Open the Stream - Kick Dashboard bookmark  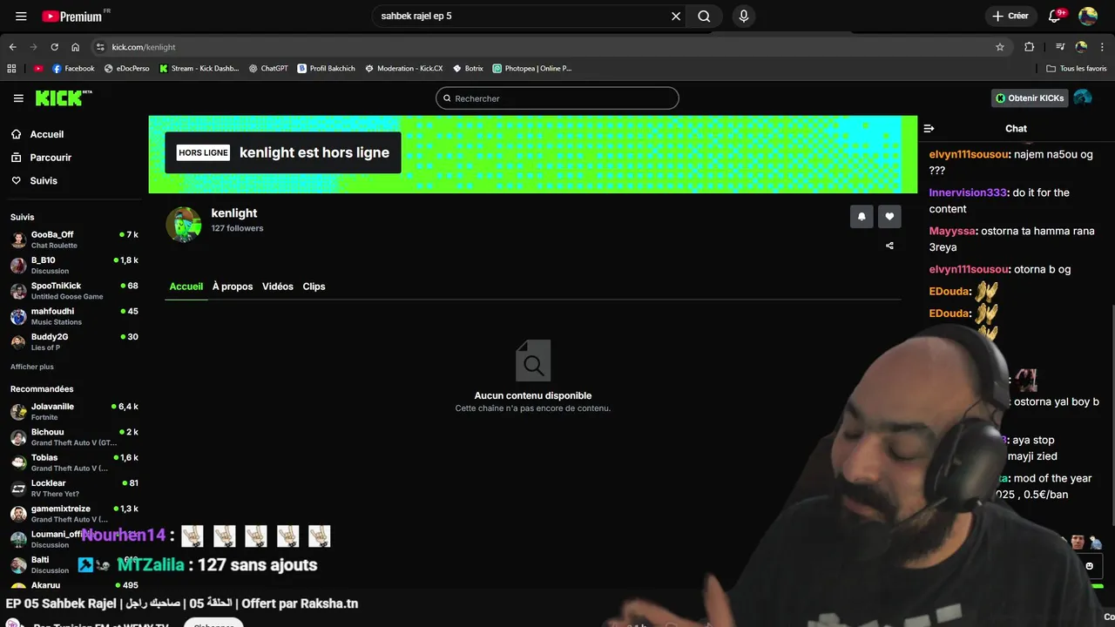click(x=199, y=68)
